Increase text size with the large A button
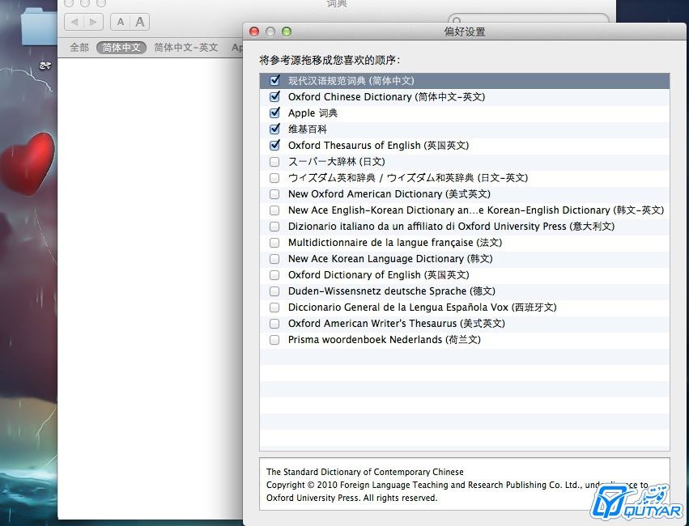 140,22
